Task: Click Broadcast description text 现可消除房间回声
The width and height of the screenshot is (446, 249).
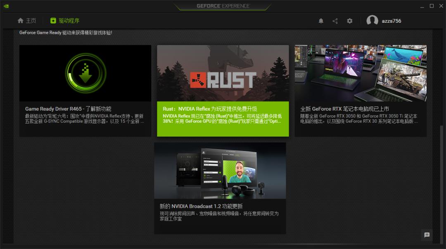Action: (x=219, y=216)
